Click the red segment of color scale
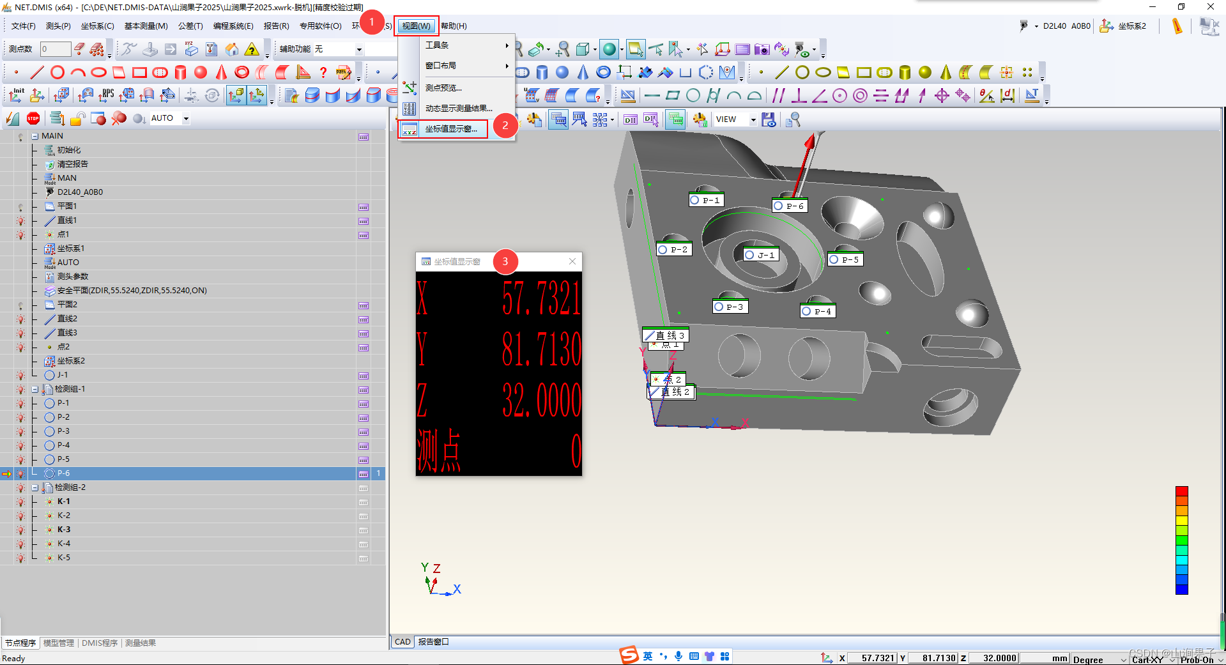This screenshot has width=1226, height=665. 1182,491
